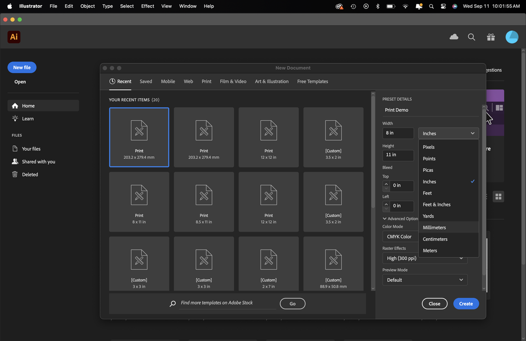The image size is (526, 341).
Task: Click the Time Machine menu bar icon
Action: click(x=353, y=6)
